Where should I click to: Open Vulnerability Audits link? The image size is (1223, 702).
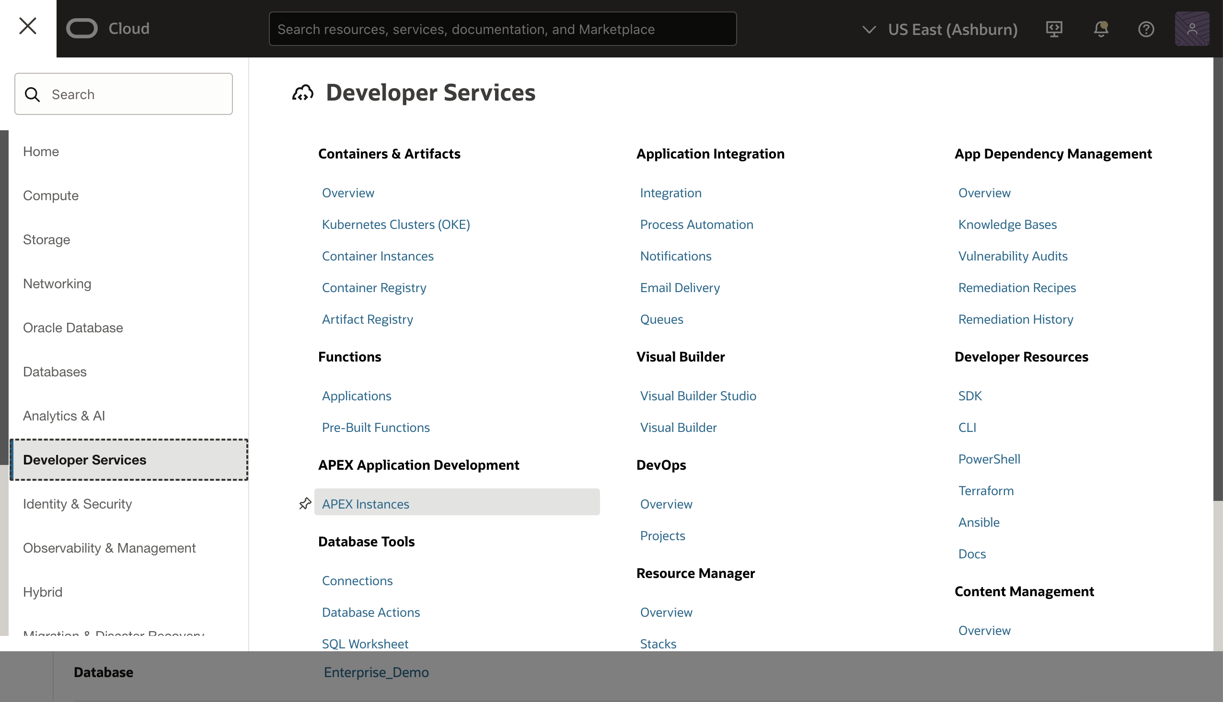(1012, 256)
